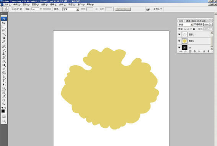Viewport: 217px width, 146px height.
Task: Select the Clone Stamp tool
Action: 4,54
